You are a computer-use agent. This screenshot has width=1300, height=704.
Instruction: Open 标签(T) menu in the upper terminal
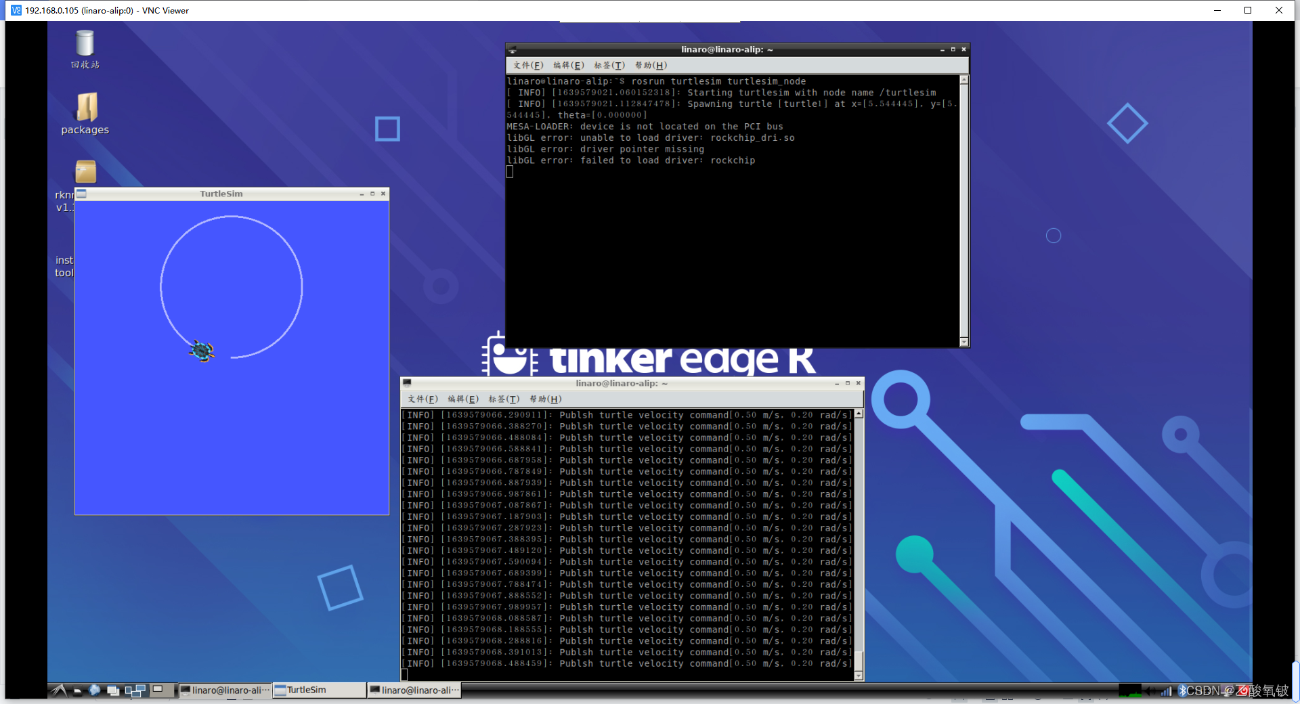609,66
